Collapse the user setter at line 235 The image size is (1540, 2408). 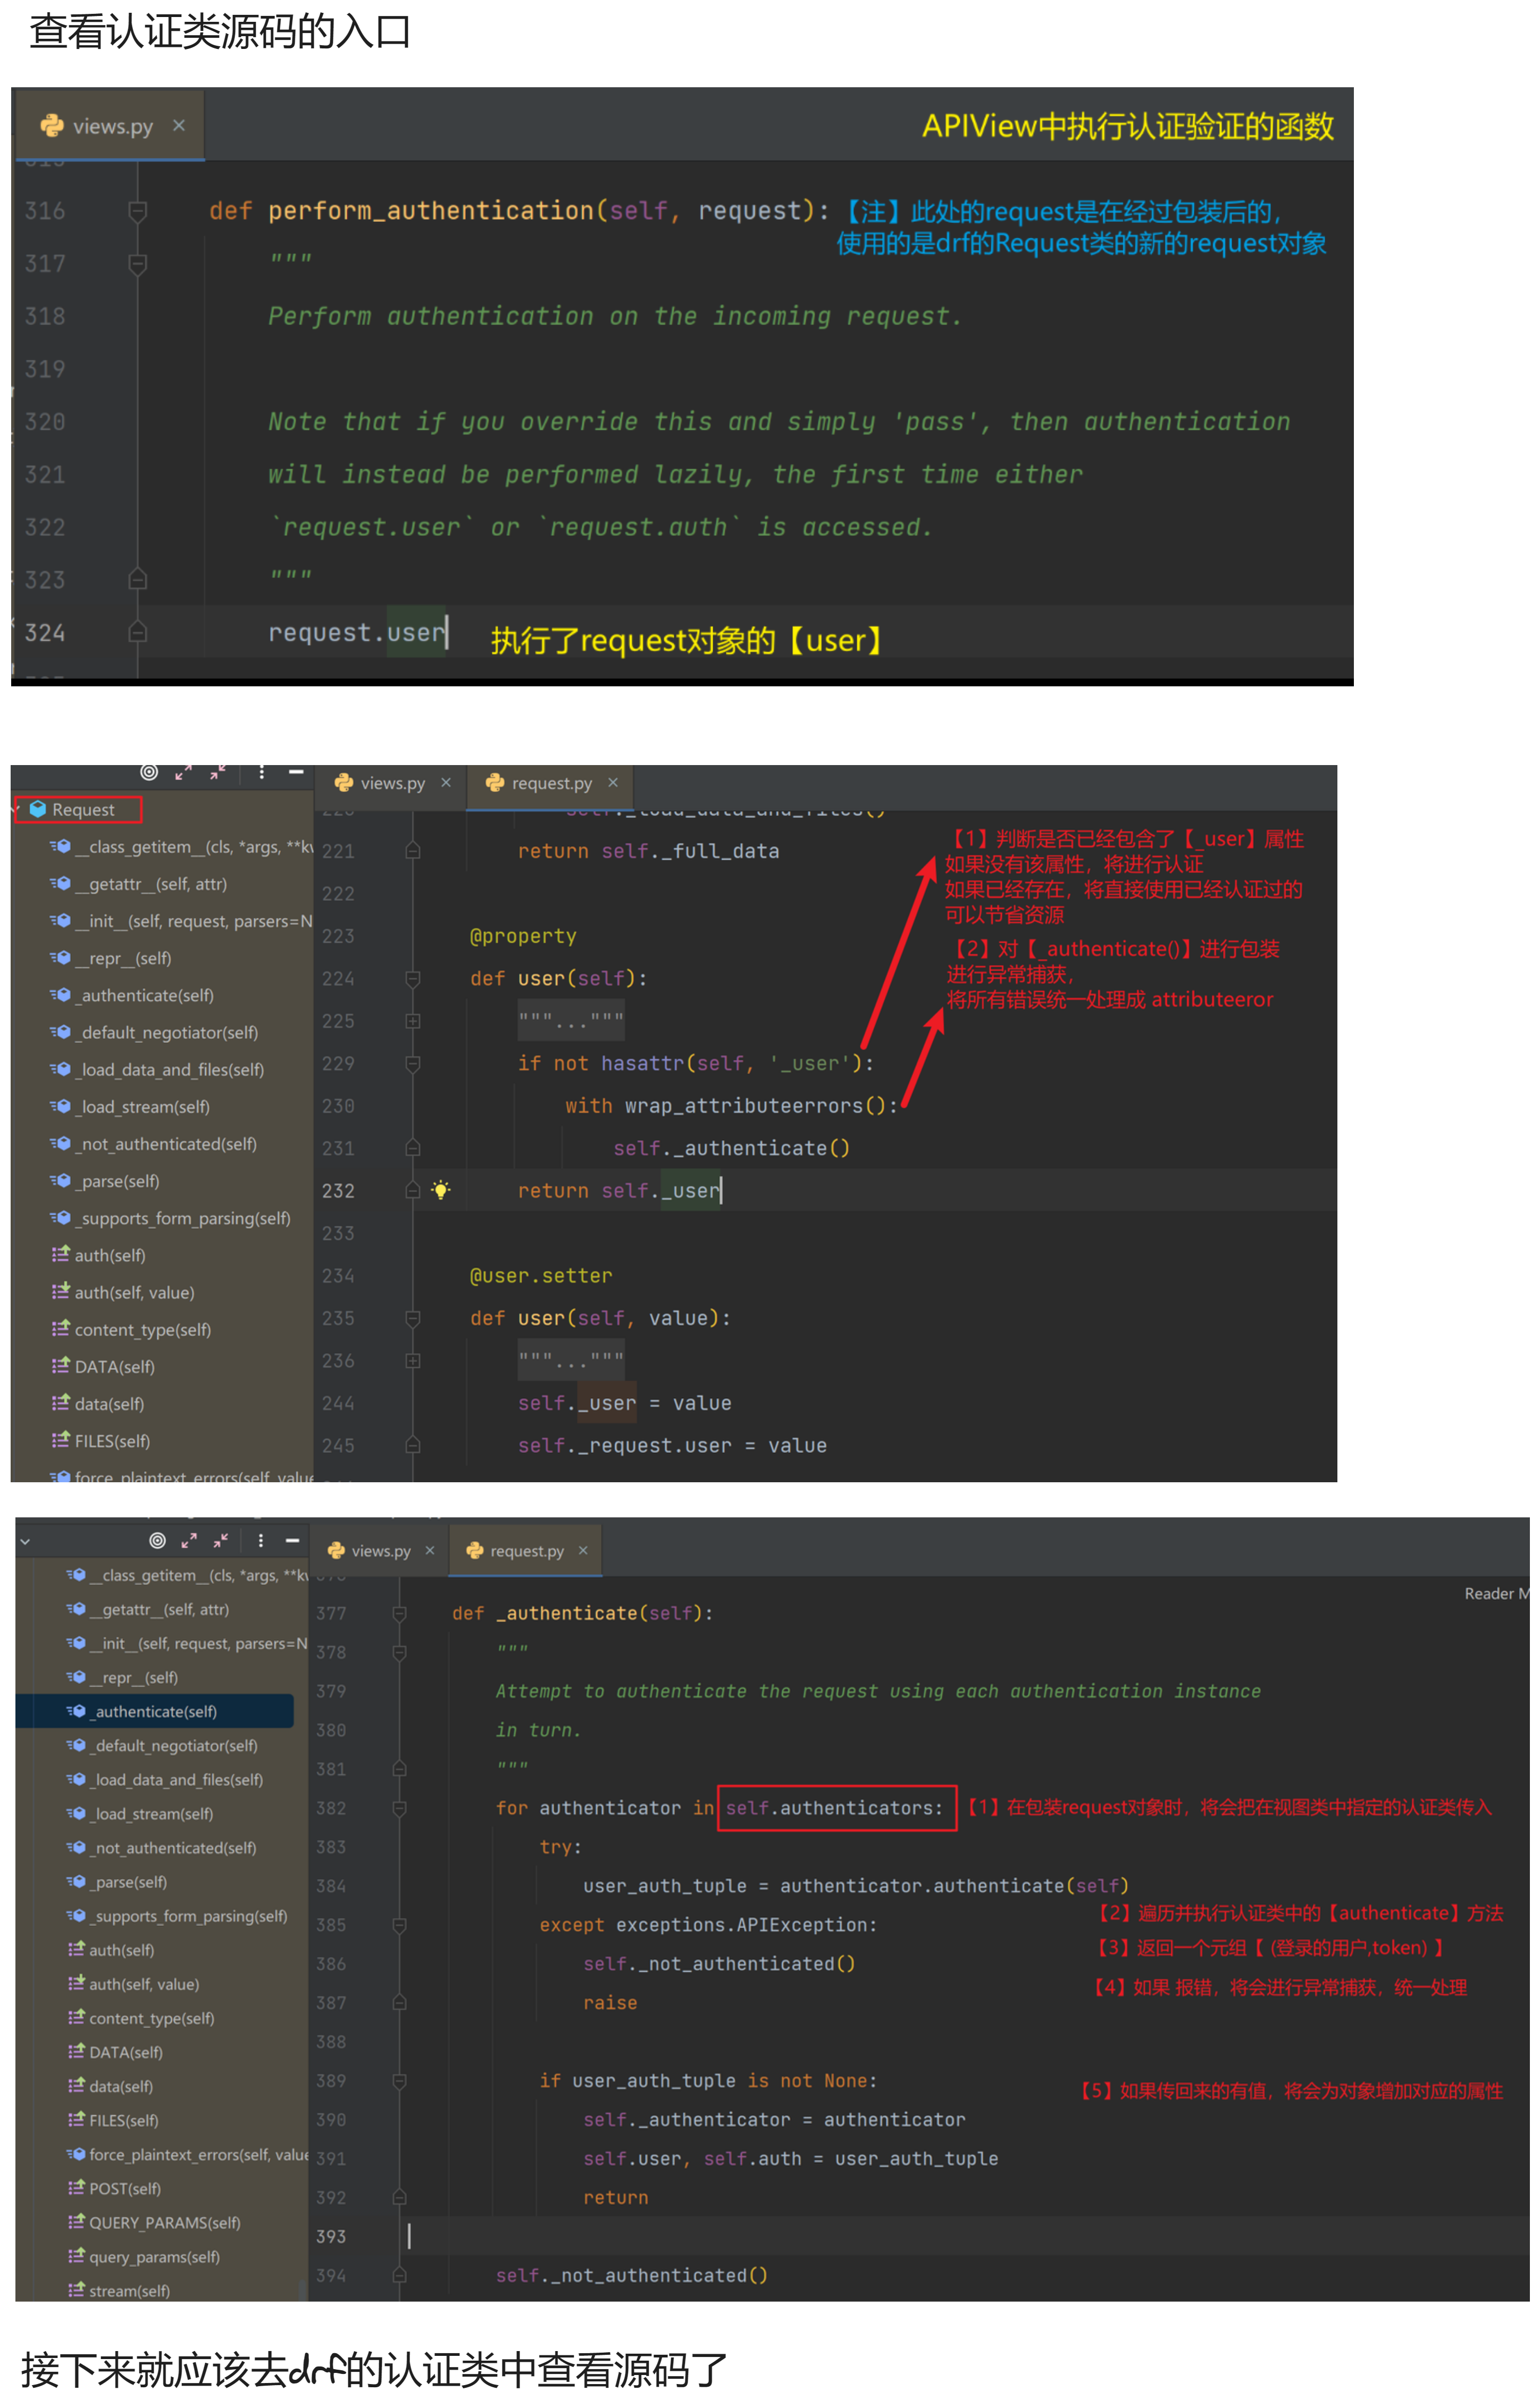[x=413, y=1318]
